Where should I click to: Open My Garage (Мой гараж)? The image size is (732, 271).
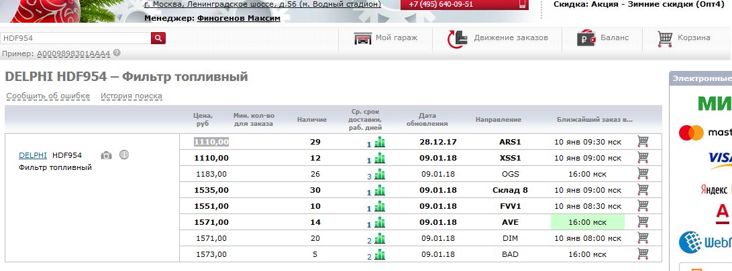[385, 37]
